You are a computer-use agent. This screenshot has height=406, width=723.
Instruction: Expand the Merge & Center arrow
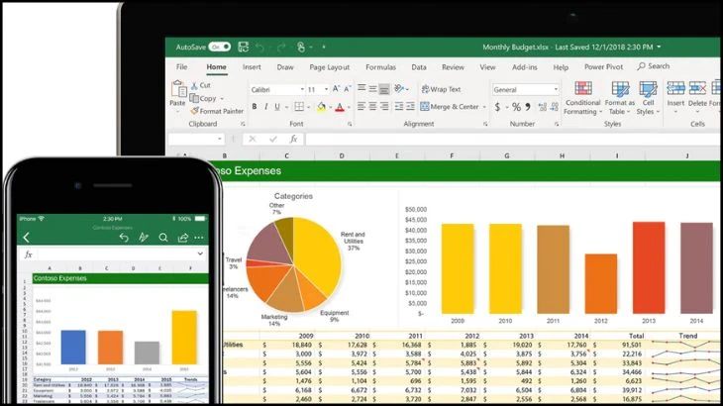(484, 107)
